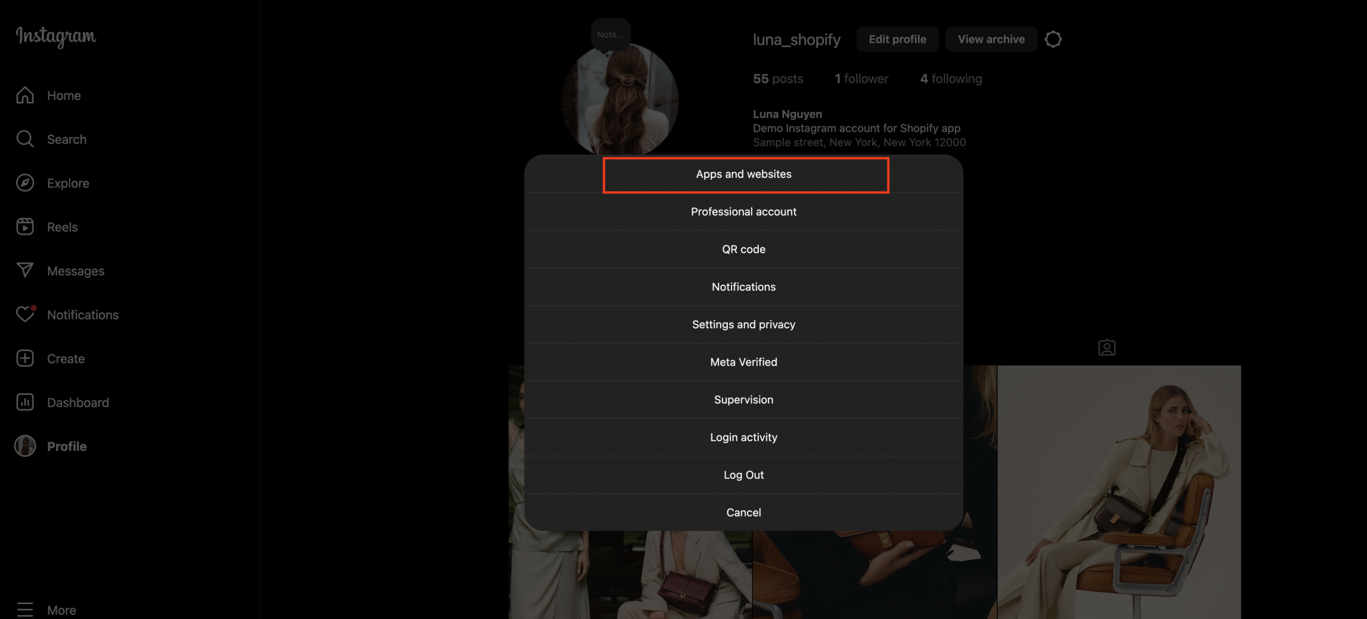Open QR code from the menu

point(743,249)
